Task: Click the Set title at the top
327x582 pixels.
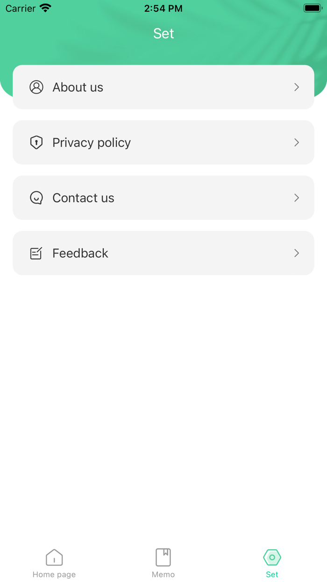Action: 163,33
